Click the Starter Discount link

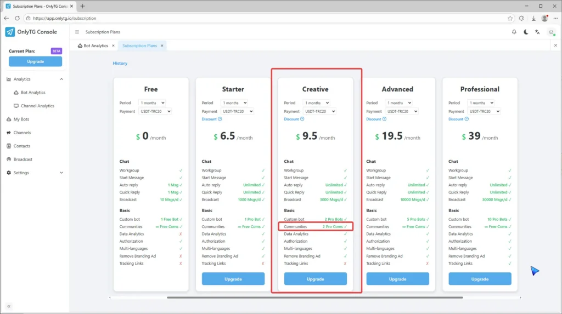tap(209, 119)
